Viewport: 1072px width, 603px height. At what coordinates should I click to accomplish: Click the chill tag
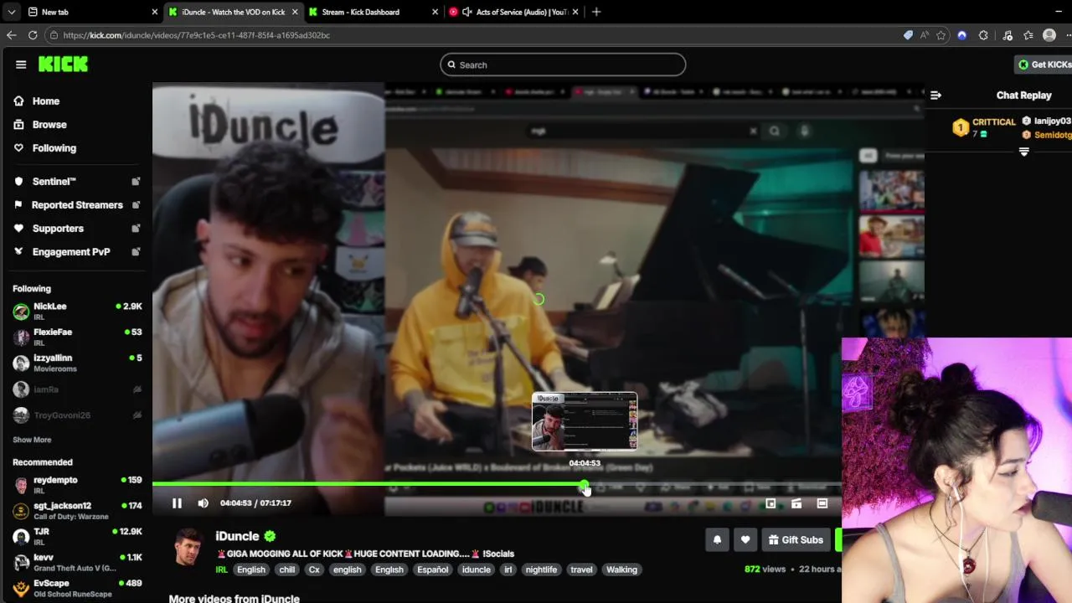tap(287, 569)
